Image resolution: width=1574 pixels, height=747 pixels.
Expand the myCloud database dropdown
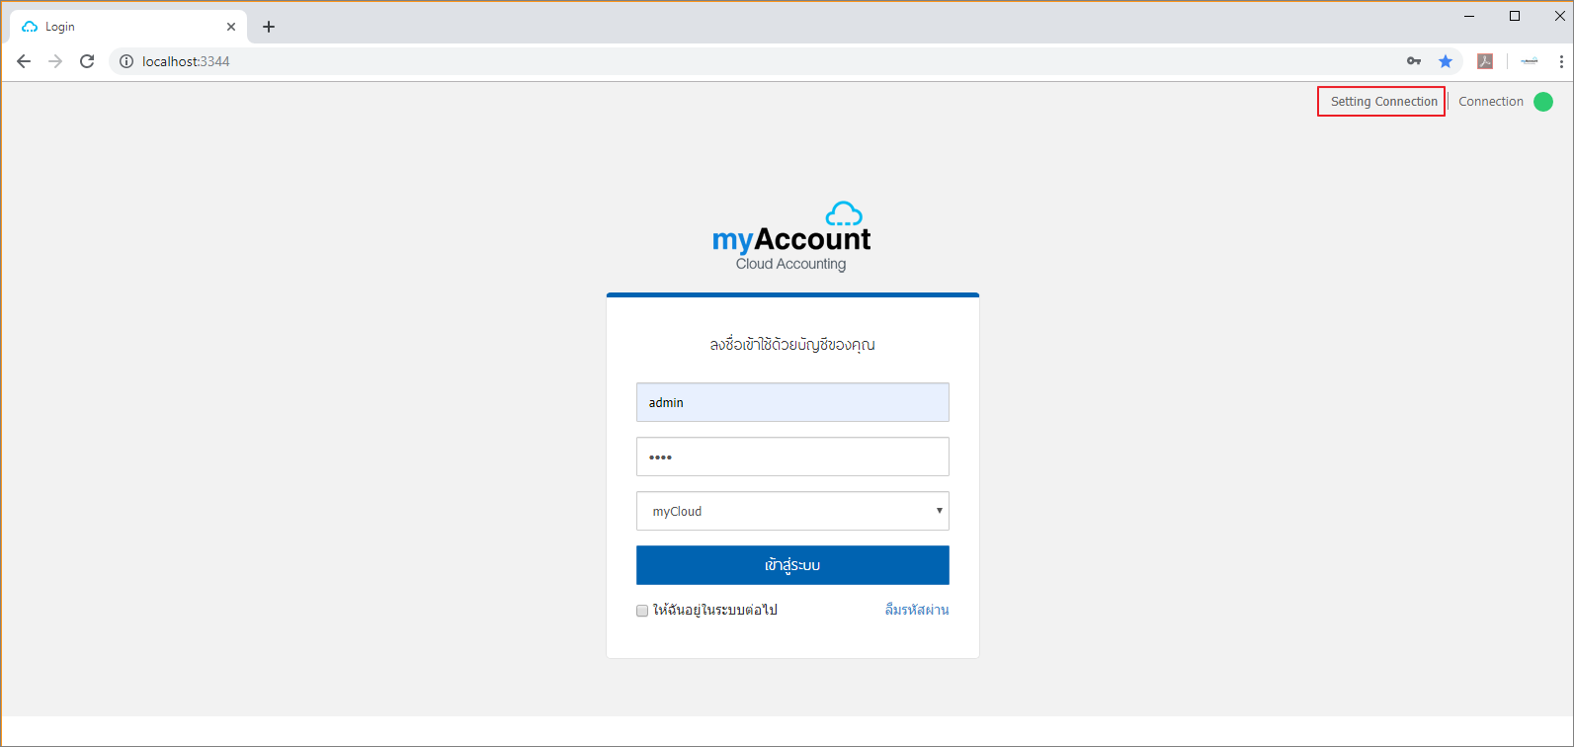(x=792, y=511)
